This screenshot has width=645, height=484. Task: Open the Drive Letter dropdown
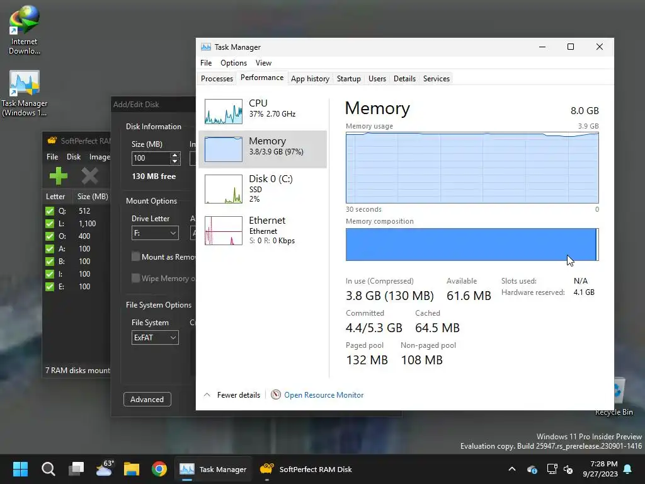(155, 233)
